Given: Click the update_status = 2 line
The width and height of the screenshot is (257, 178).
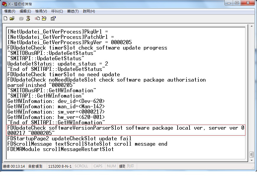Looking at the screenshot, I should (58, 64).
